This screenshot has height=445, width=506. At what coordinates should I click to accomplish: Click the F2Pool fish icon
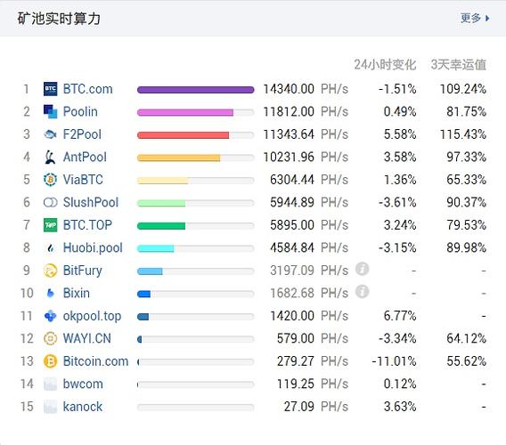[x=51, y=134]
